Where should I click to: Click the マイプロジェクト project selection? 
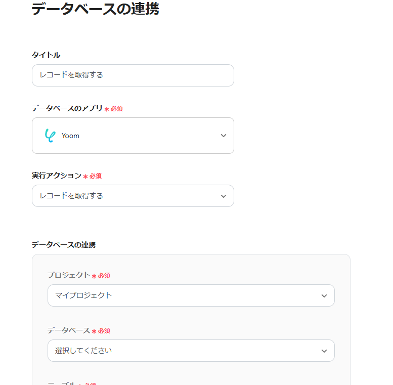tap(83, 295)
